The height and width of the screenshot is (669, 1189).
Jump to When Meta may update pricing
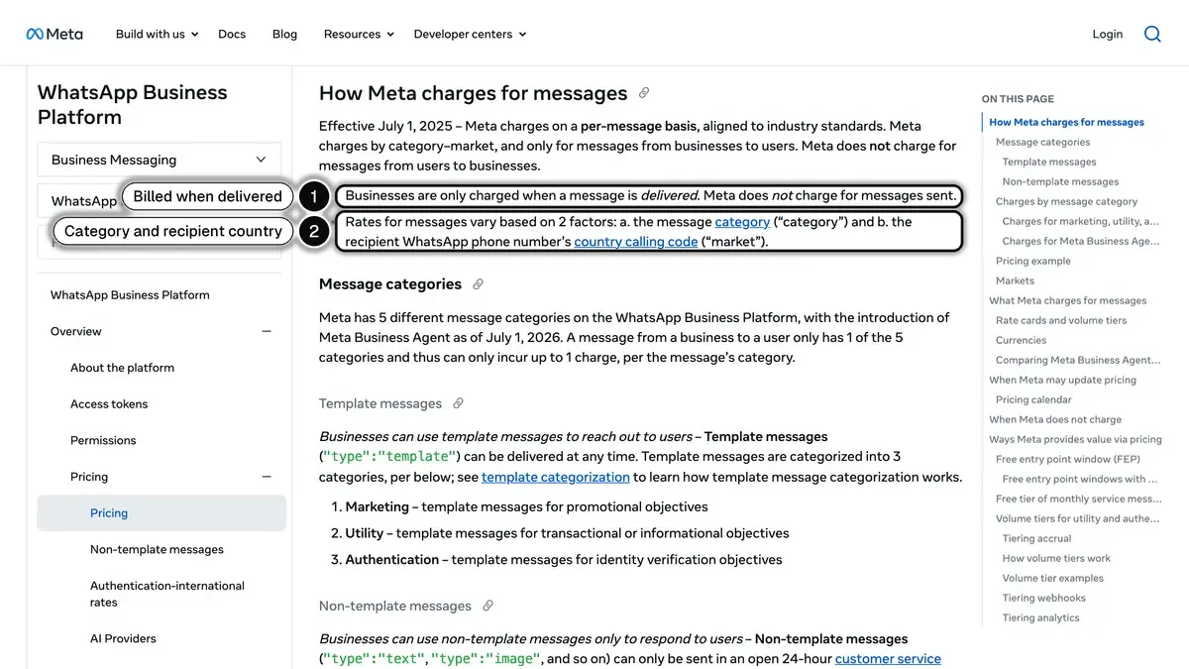(1063, 380)
